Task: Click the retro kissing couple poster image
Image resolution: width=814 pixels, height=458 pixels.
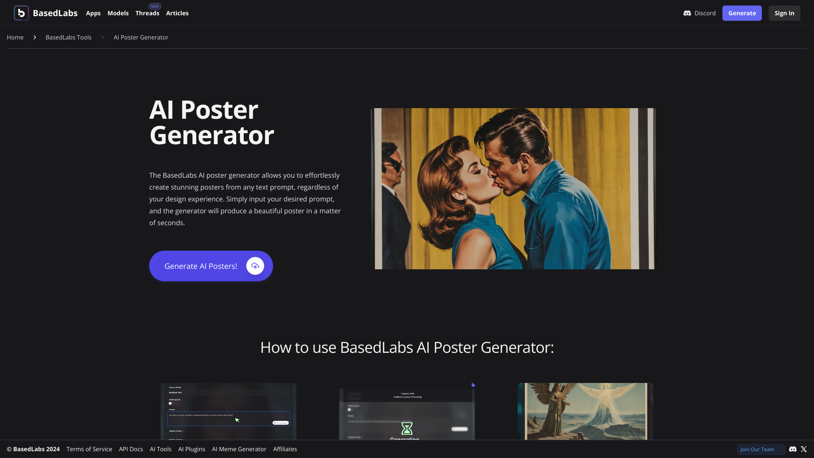Action: (513, 189)
